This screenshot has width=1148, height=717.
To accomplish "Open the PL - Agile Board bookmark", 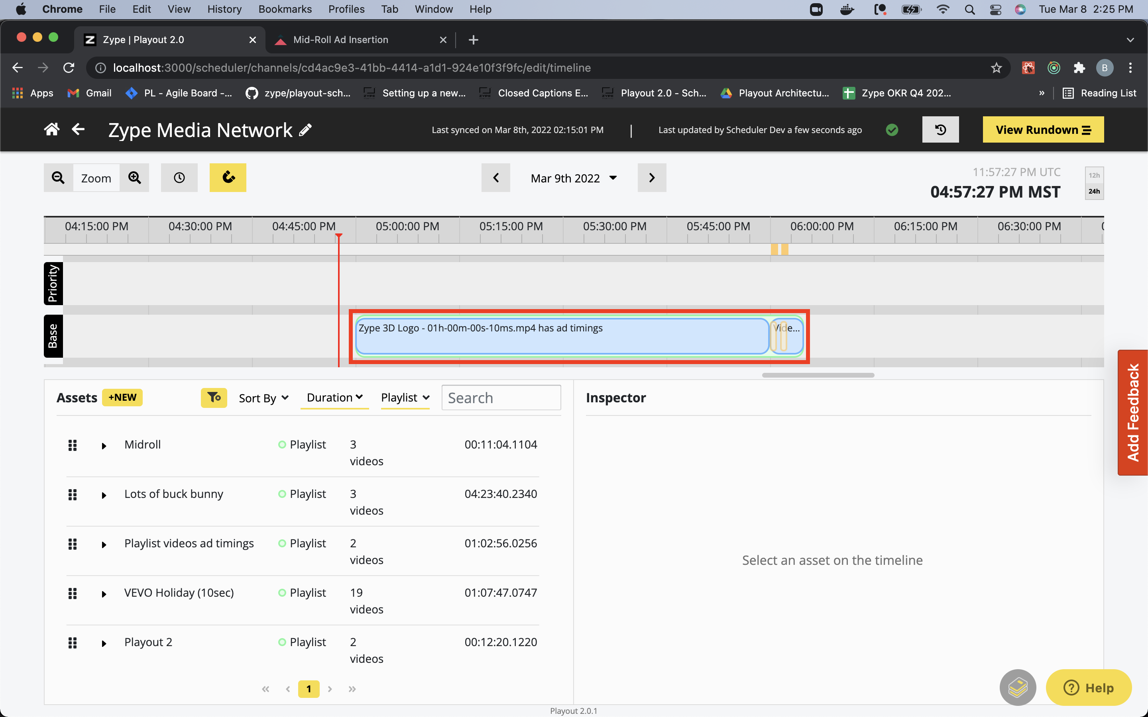I will click(178, 93).
